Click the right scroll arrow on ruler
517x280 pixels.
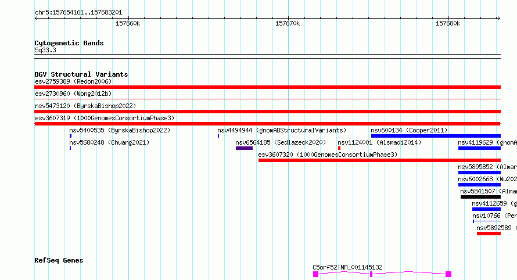tap(498, 19)
